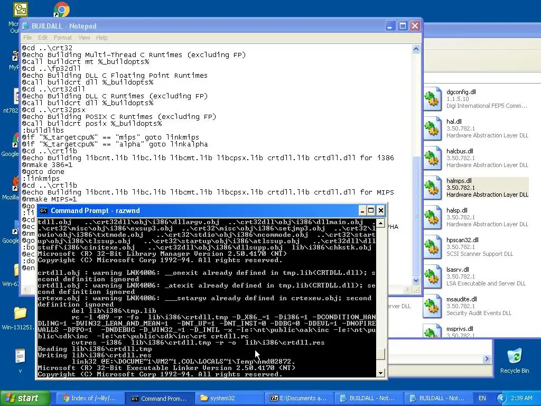Select the msaudite.dll filename text
This screenshot has height=406, width=541.
(461, 300)
